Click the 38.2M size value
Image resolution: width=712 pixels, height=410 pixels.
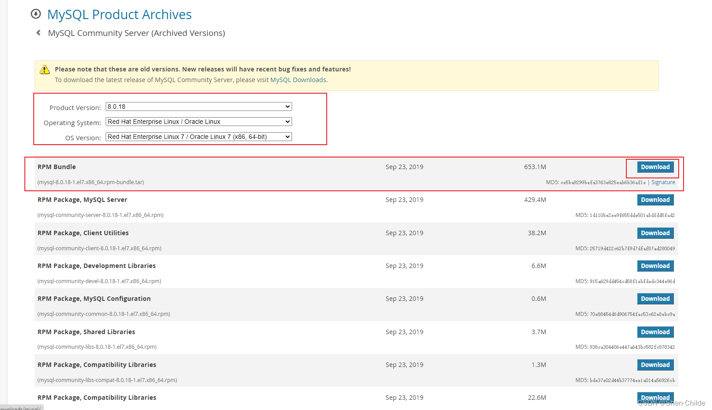coord(537,233)
